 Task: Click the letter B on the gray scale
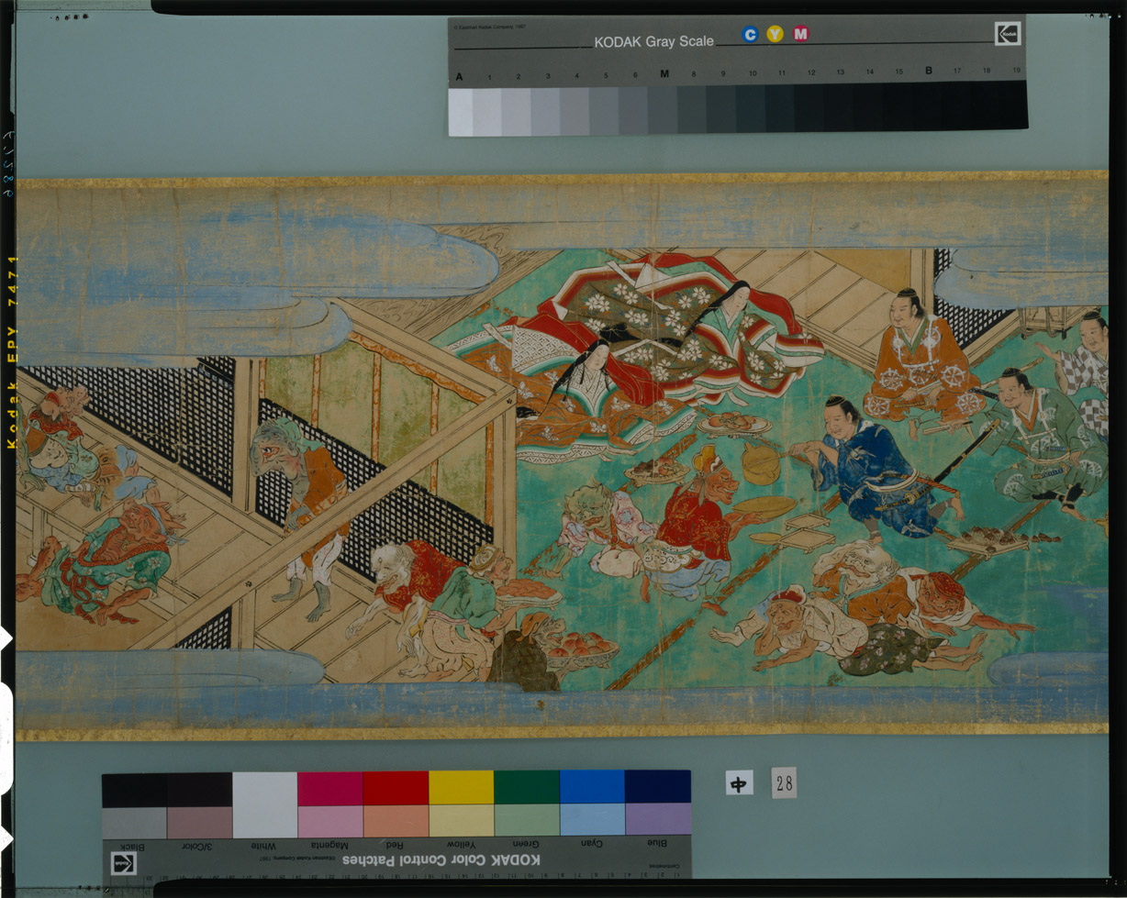[928, 71]
